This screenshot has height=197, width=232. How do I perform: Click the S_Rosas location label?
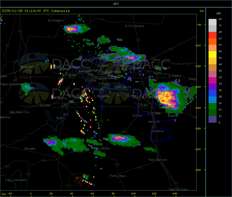click(x=104, y=84)
